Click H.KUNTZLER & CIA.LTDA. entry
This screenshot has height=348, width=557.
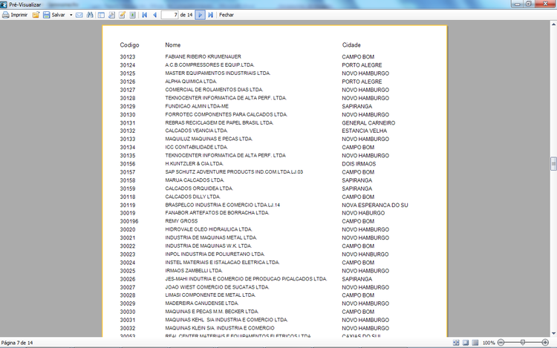(x=194, y=164)
